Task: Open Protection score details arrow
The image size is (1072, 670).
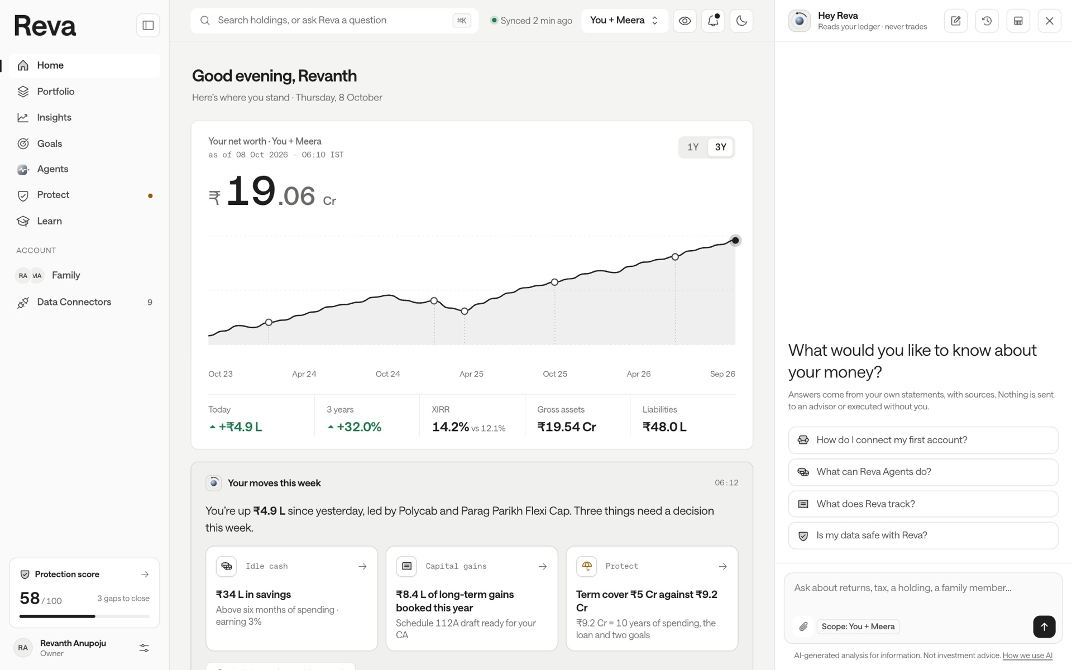Action: 145,574
